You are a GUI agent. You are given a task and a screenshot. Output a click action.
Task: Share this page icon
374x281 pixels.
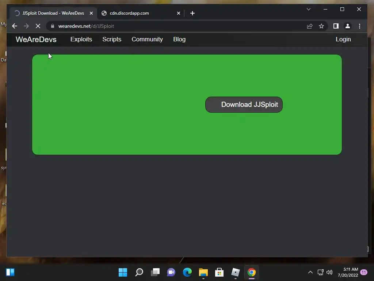pos(310,26)
